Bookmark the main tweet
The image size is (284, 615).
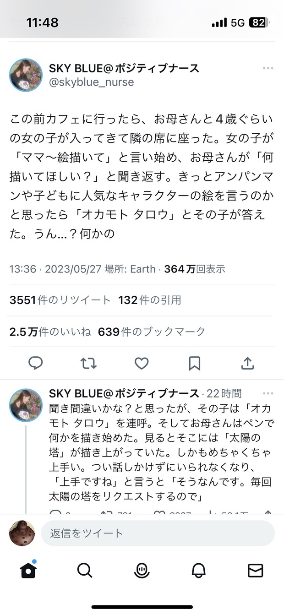(195, 363)
